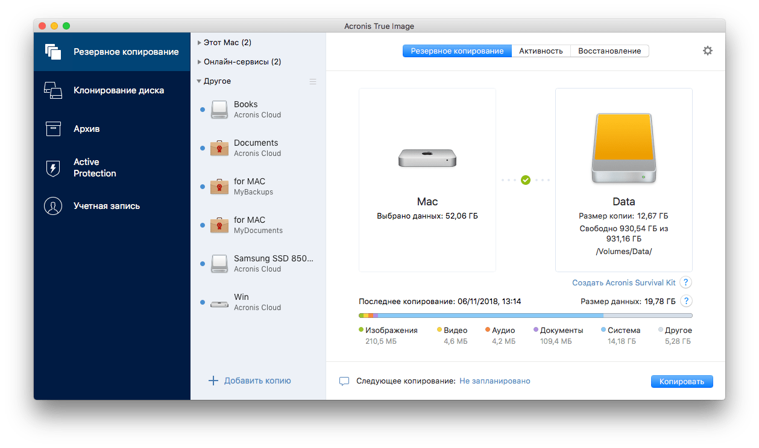Switch to the Активность tab

(541, 51)
